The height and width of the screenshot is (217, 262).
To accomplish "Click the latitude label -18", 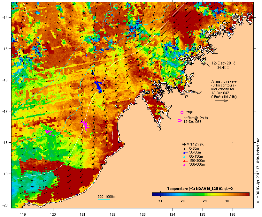I will coord(4,143).
